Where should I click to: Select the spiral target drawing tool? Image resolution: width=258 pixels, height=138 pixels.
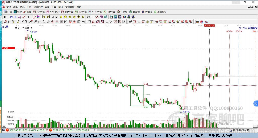(53, 22)
